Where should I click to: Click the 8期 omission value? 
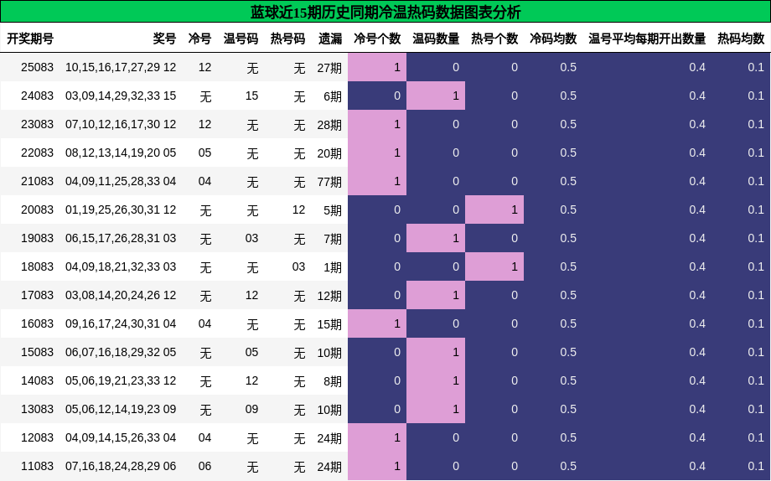tap(333, 381)
